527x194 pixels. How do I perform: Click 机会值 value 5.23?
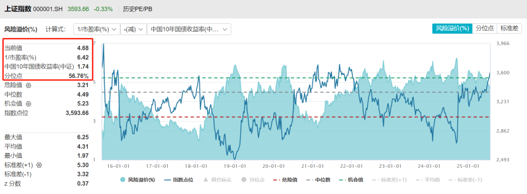(x=82, y=104)
